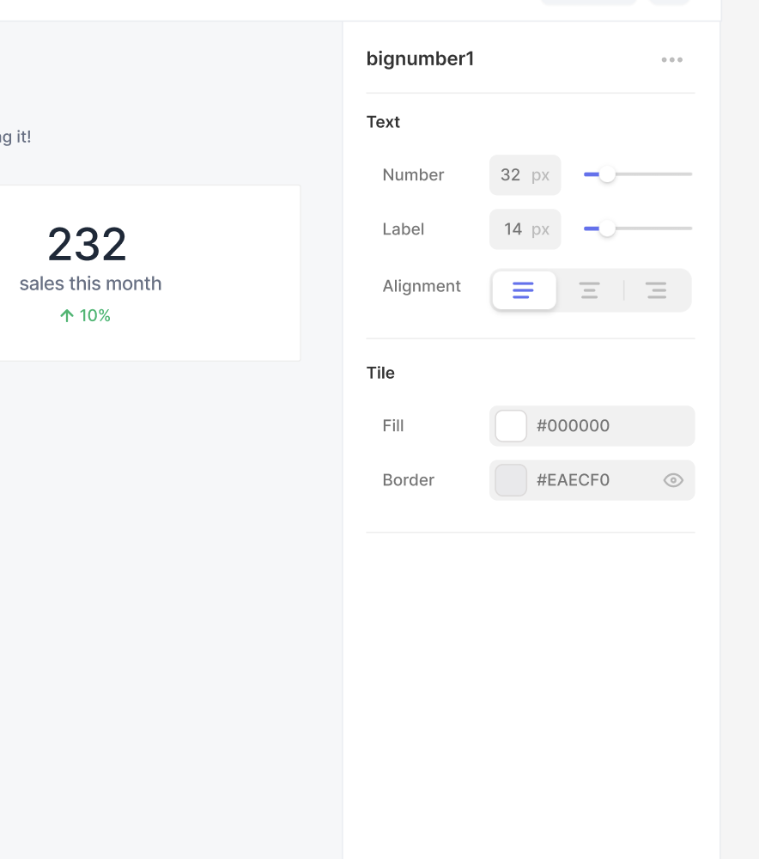Click the Text section header

pyautogui.click(x=383, y=121)
